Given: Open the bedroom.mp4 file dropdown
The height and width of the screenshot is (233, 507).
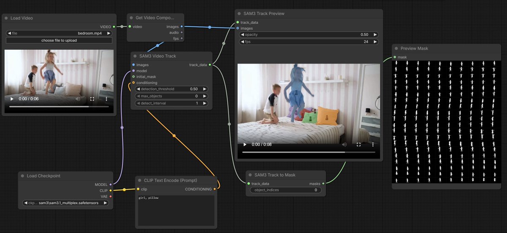Looking at the screenshot, I should pos(59,33).
